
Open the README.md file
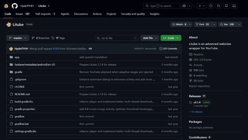coord(22,94)
